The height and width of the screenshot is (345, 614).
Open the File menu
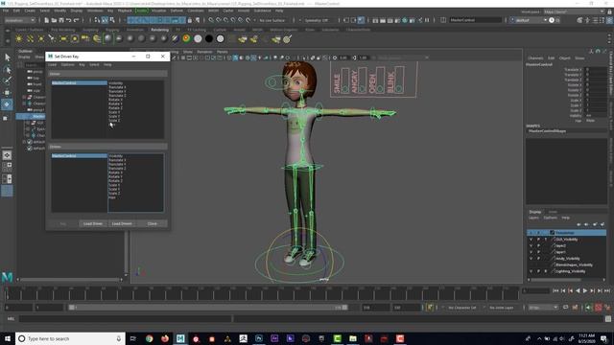(6, 11)
